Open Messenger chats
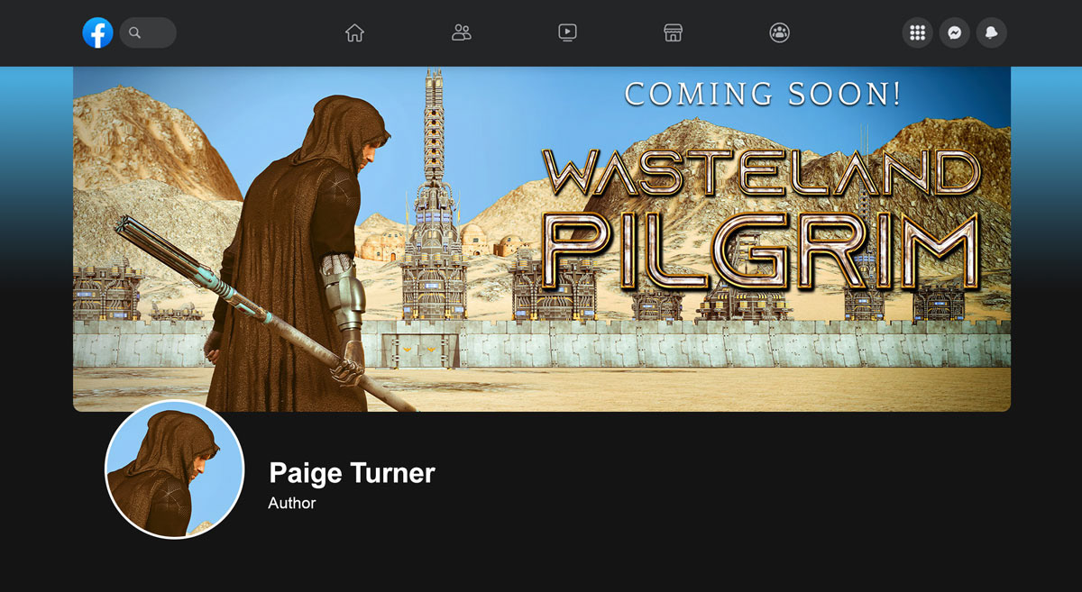This screenshot has width=1082, height=592. (x=955, y=33)
